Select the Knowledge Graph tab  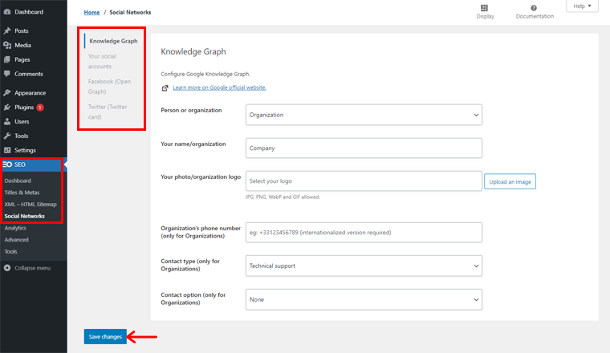tap(113, 41)
